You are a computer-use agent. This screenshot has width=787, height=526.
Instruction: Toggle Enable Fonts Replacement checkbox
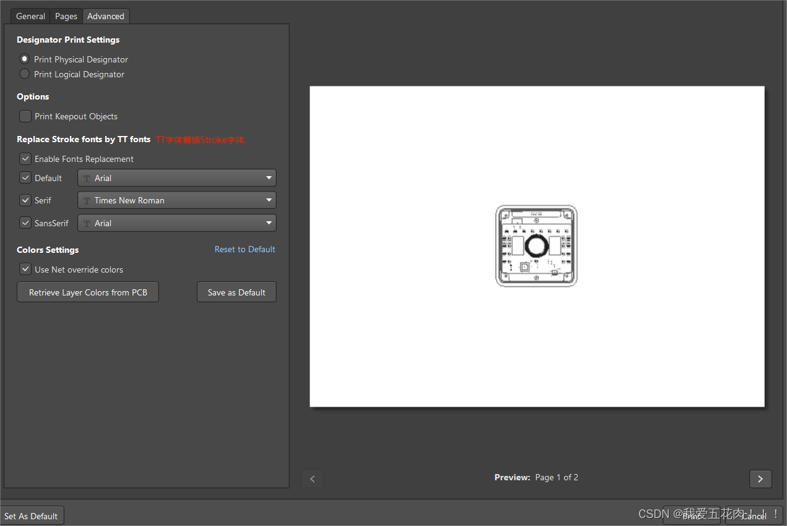(x=25, y=159)
